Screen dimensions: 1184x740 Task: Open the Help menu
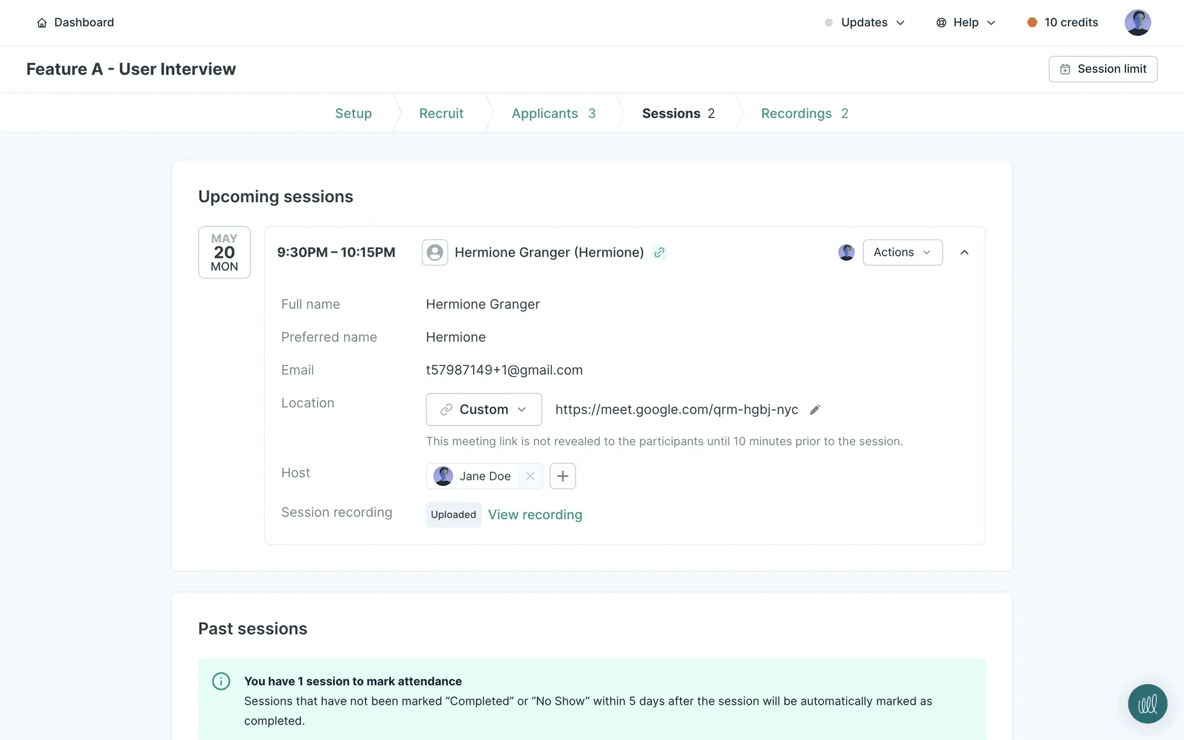tap(966, 23)
